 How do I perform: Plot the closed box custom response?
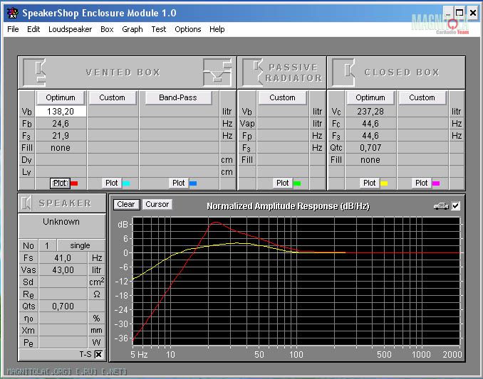point(422,183)
